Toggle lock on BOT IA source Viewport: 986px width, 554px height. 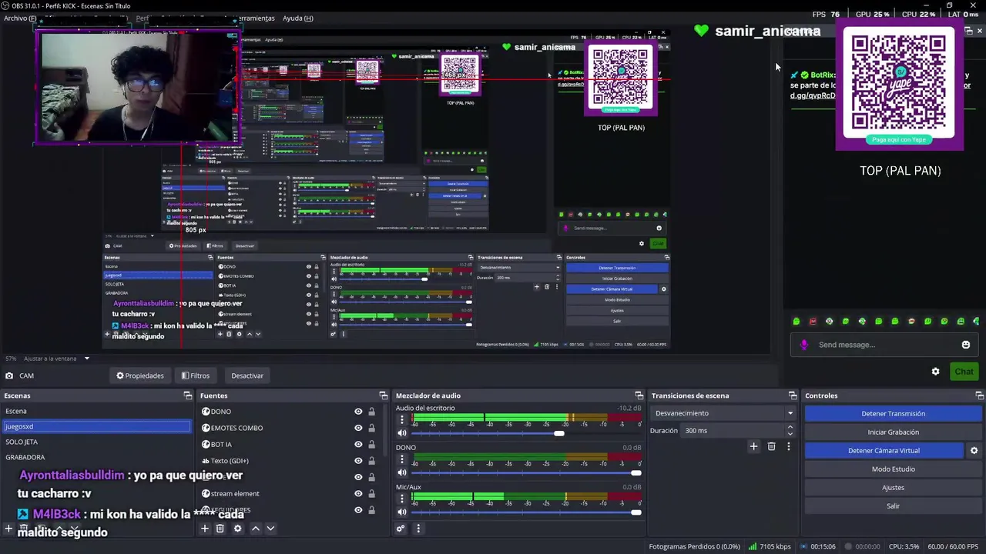coord(371,444)
